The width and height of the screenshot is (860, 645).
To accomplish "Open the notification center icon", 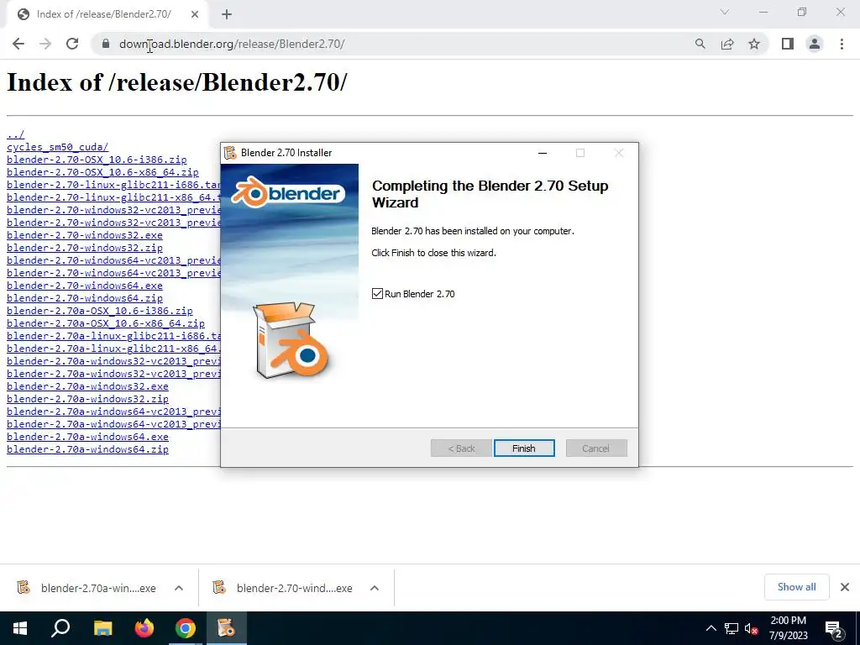I will pyautogui.click(x=834, y=628).
